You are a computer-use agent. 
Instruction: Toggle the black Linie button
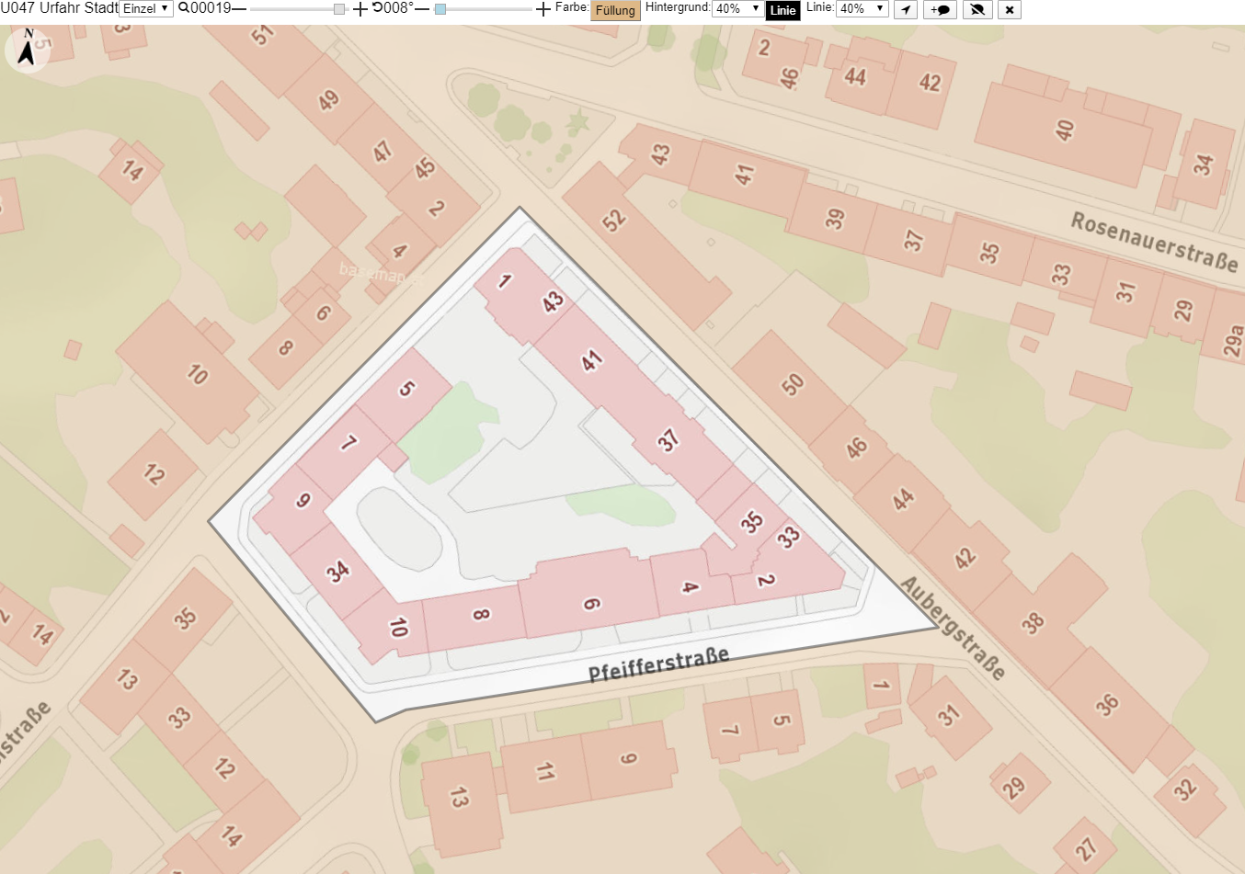(782, 10)
